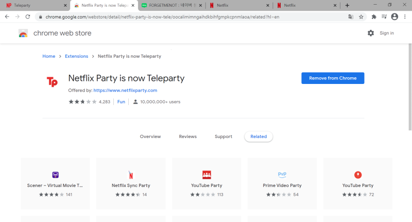This screenshot has height=222, width=412.
Task: Select the Related tab
Action: (x=259, y=136)
